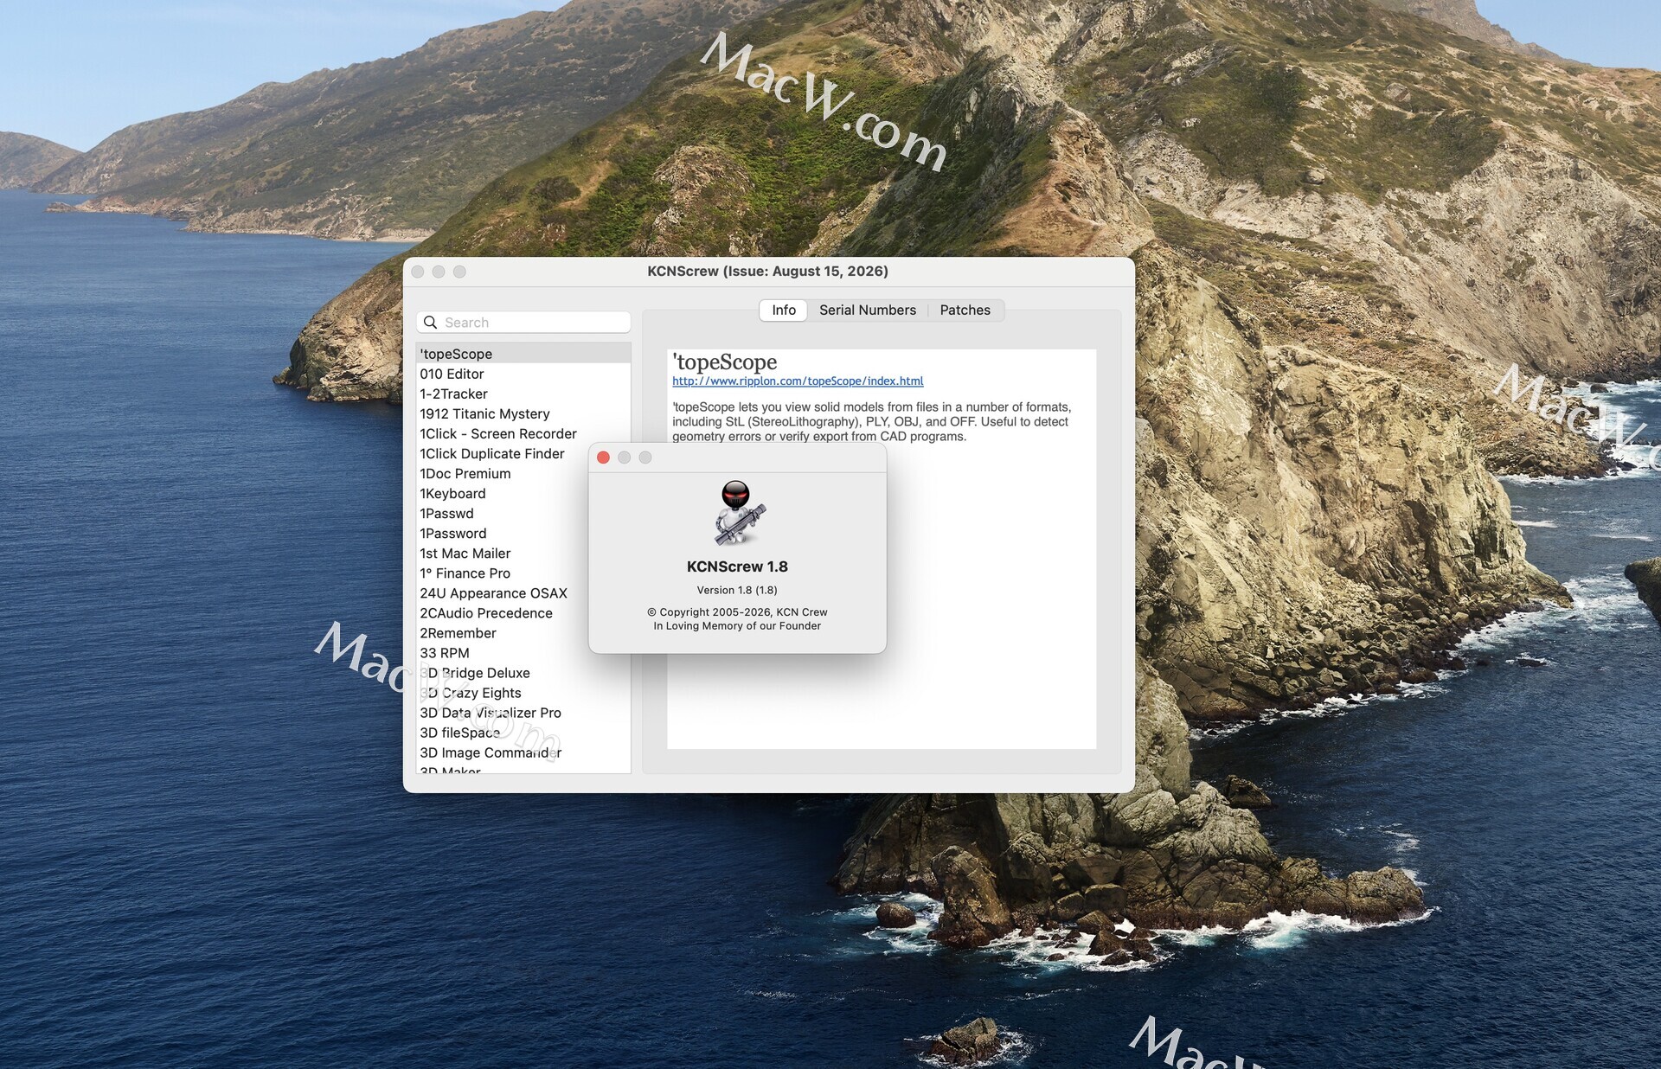Click the Copyright 2005-2026 KCN Crew line
Screen dimensions: 1661x1069
(737, 612)
